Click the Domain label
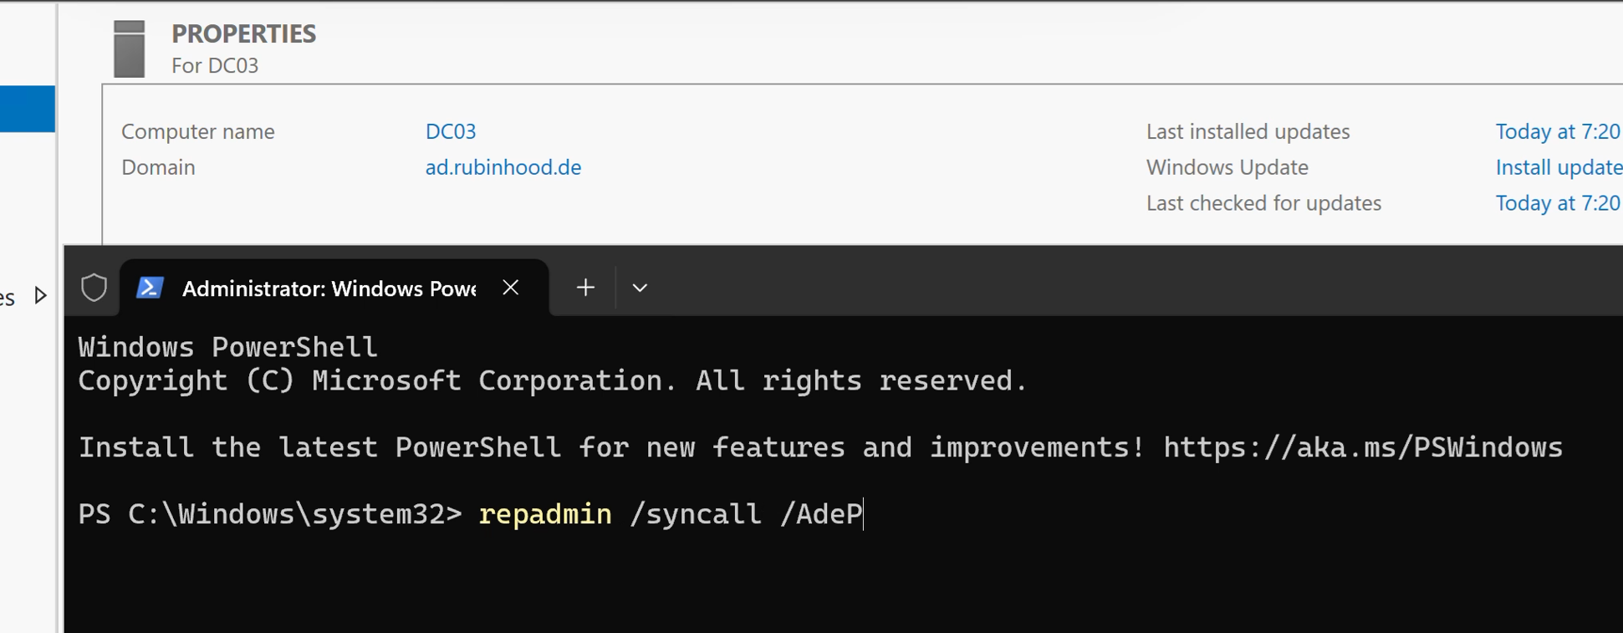This screenshot has width=1623, height=633. pyautogui.click(x=158, y=167)
